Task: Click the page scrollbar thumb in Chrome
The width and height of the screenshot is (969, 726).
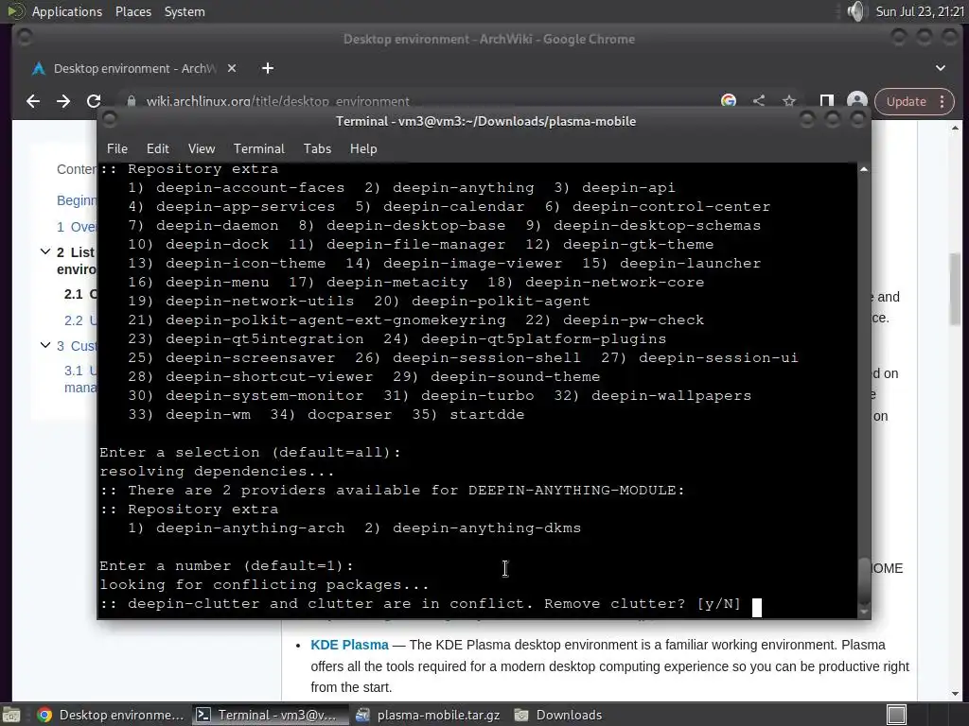Action: 955,289
